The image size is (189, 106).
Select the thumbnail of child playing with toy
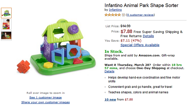[x=6, y=24]
